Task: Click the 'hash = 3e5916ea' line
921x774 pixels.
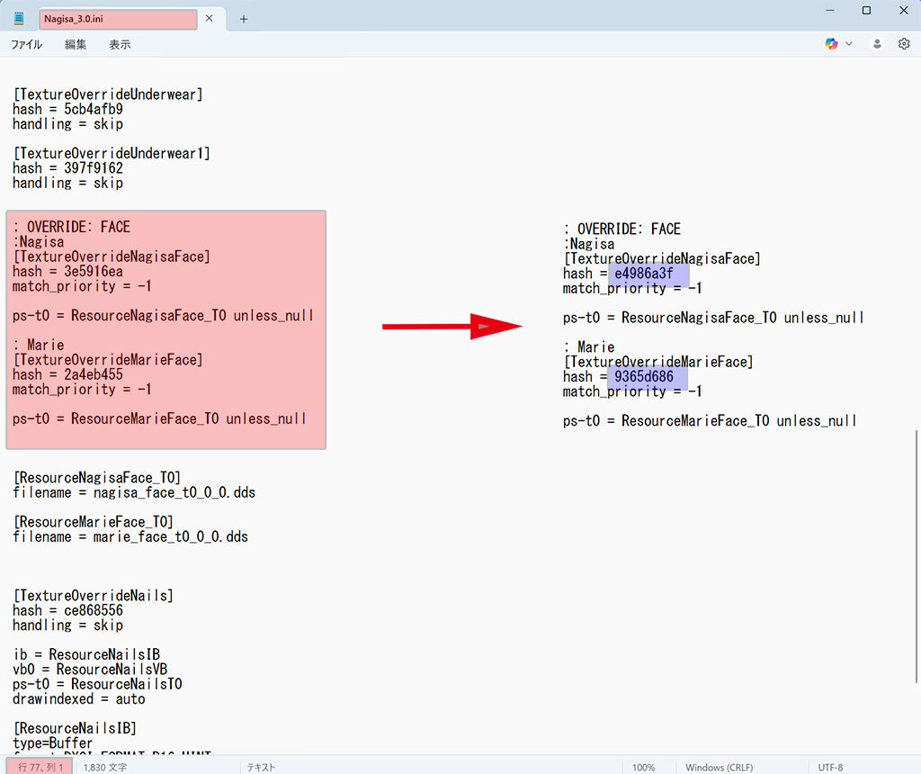Action: [67, 272]
